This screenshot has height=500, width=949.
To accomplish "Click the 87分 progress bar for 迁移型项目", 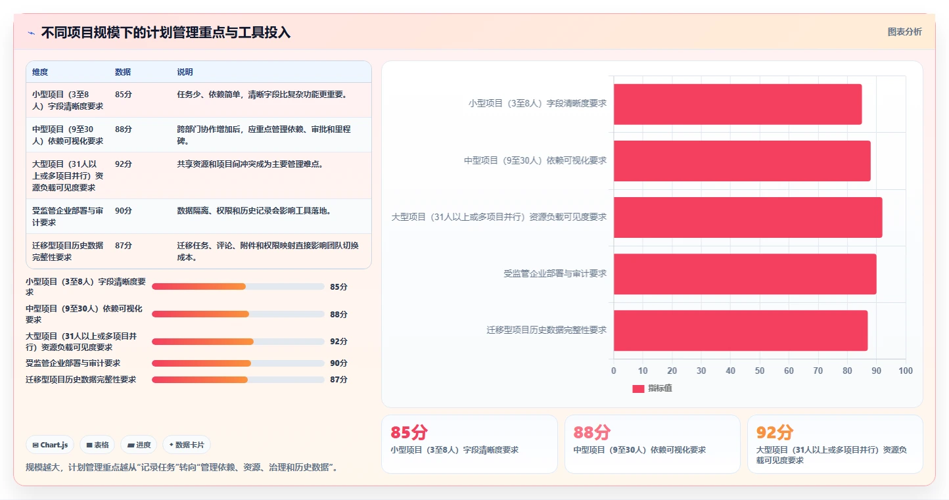I will pyautogui.click(x=238, y=380).
